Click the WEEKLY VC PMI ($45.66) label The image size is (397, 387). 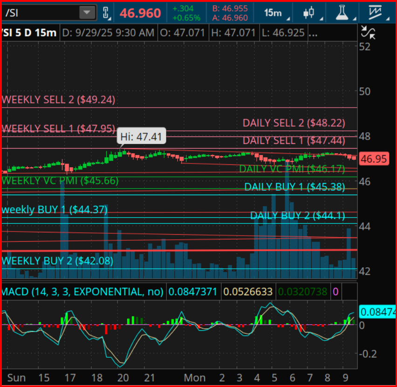coord(60,181)
